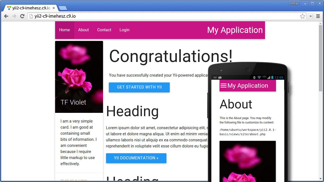Expand the hidden extensions chevron
The width and height of the screenshot is (324, 182).
click(311, 16)
